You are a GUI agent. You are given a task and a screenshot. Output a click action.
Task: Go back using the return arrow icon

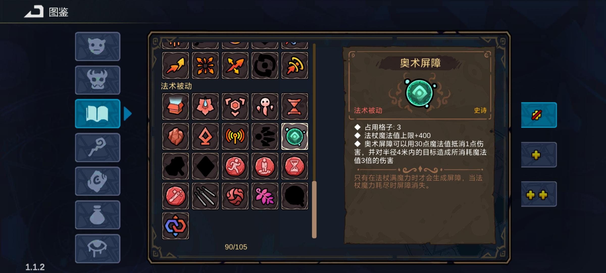[x=34, y=12]
